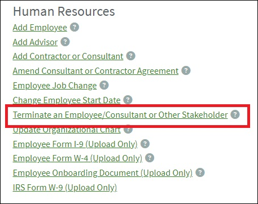Open help for Employee Onboarding Document
258x204 pixels.
coord(200,172)
